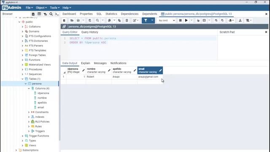
Task: Click the Browser panel Filtered Rows icon
Action: coord(45,14)
